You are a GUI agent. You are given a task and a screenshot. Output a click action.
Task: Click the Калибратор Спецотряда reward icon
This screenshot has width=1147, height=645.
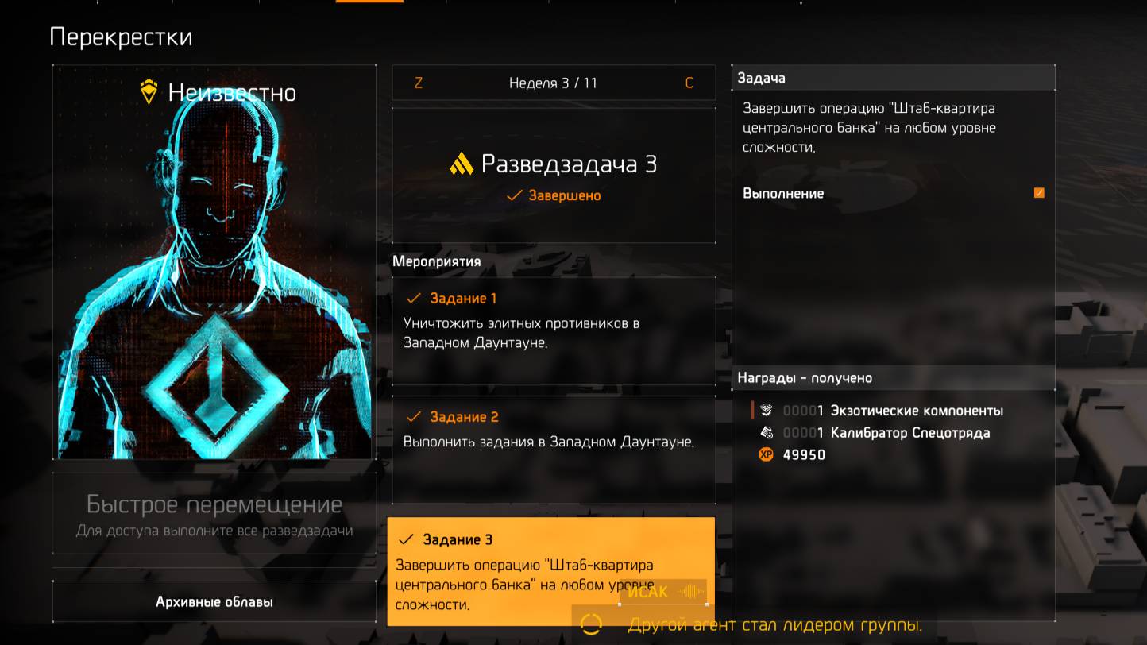766,433
